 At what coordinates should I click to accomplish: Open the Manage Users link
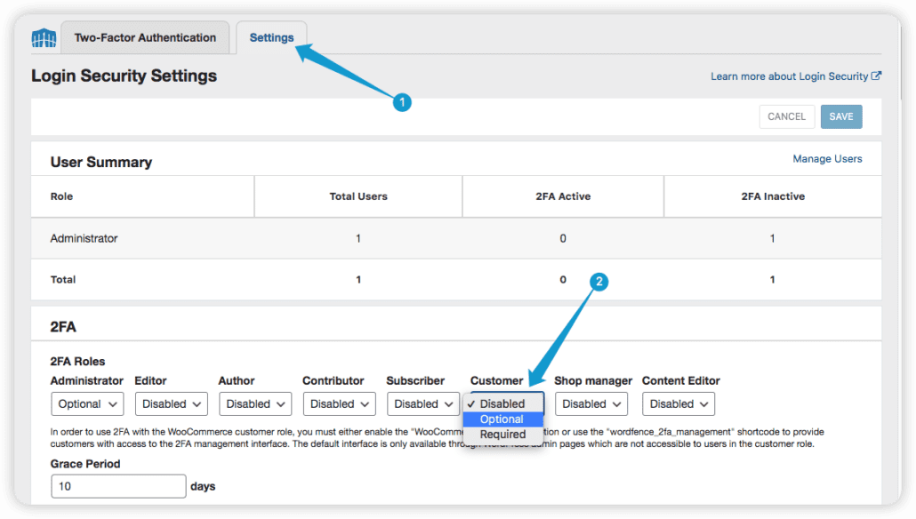[x=827, y=159]
